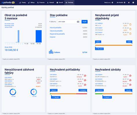Click circular indicator number 1

tap(13, 92)
